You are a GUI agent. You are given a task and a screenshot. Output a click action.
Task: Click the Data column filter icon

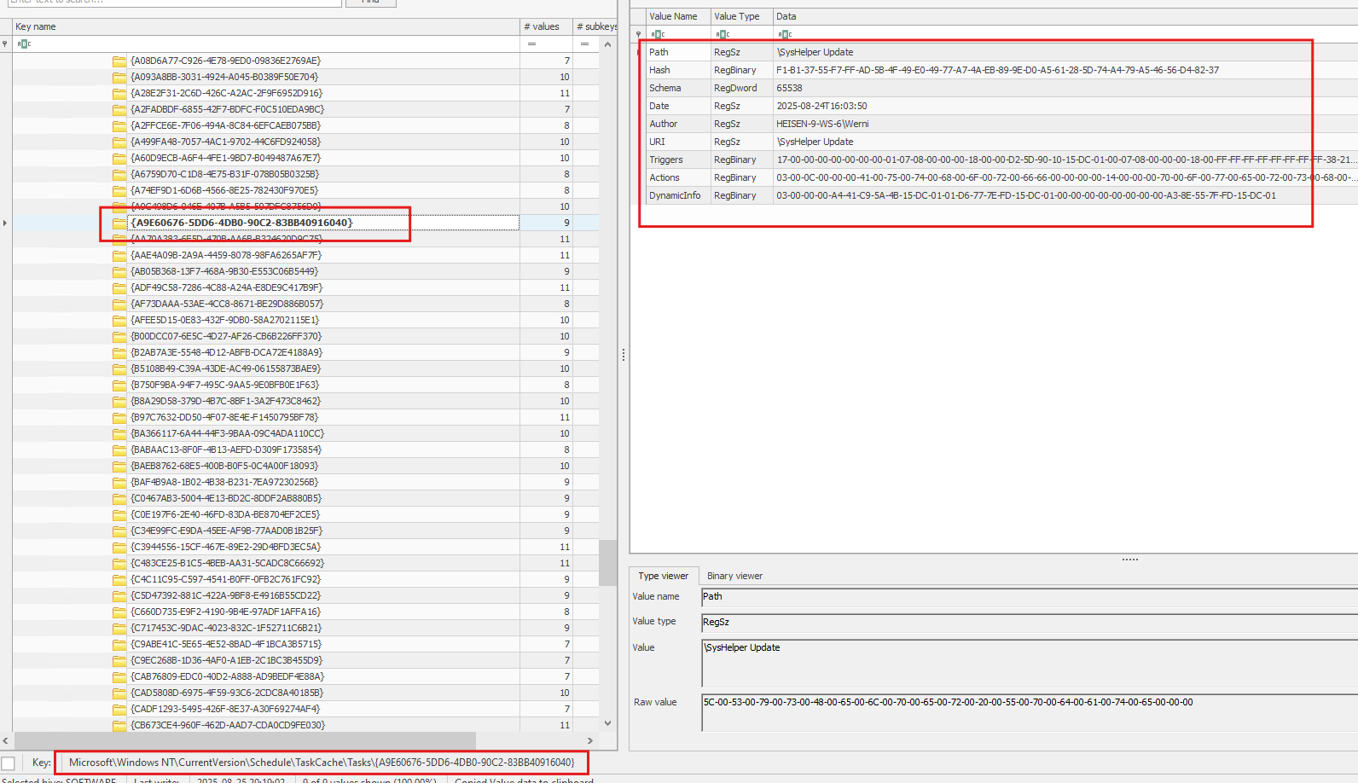[x=785, y=34]
